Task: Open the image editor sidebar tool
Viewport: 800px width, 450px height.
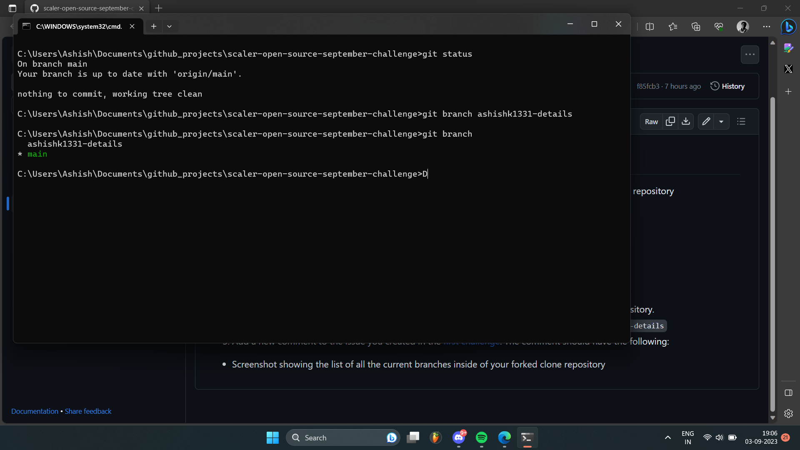Action: pyautogui.click(x=789, y=48)
